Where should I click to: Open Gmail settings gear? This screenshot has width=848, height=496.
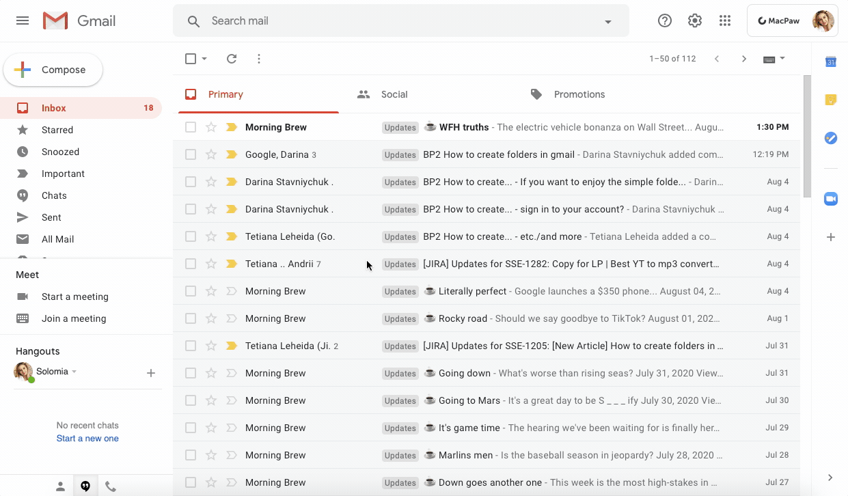click(x=694, y=20)
